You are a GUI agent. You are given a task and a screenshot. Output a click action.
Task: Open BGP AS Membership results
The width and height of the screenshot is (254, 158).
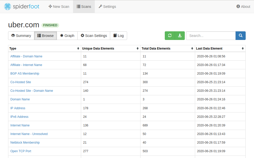tap(25, 73)
